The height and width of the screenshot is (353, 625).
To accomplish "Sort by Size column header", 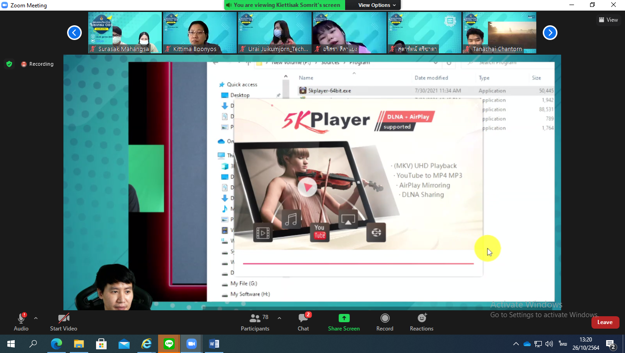I will [536, 78].
